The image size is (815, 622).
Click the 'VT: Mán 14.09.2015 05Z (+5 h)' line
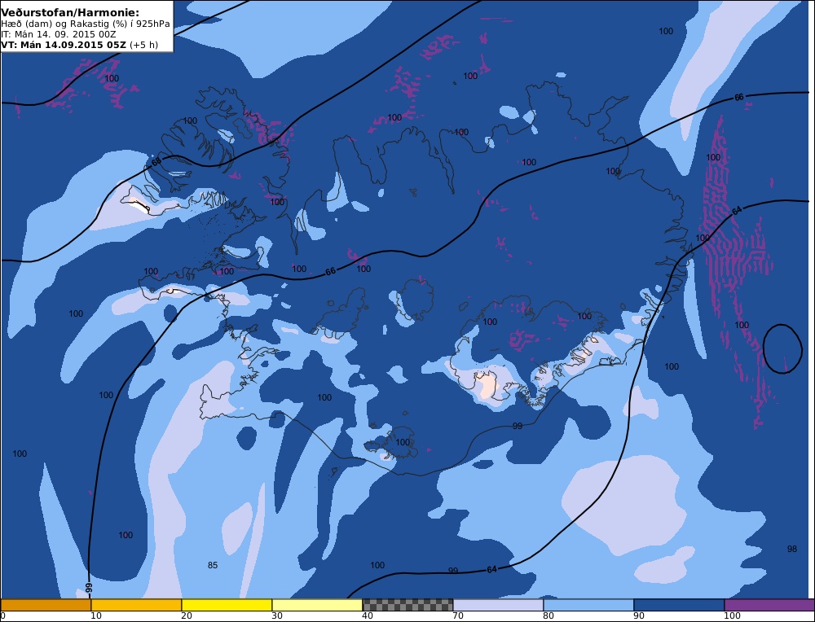coord(79,45)
